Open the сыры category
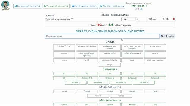 click(x=132, y=60)
